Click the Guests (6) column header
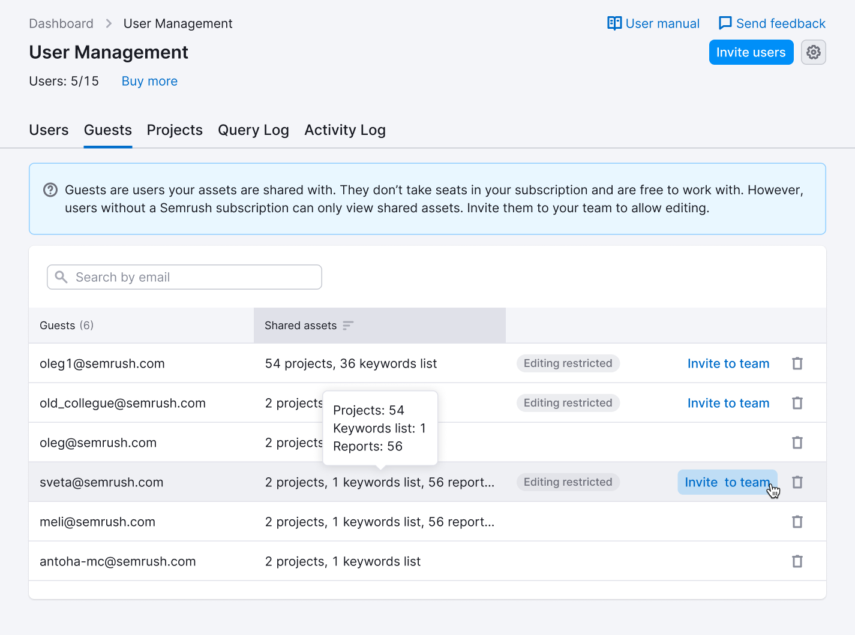The height and width of the screenshot is (635, 855). point(141,326)
